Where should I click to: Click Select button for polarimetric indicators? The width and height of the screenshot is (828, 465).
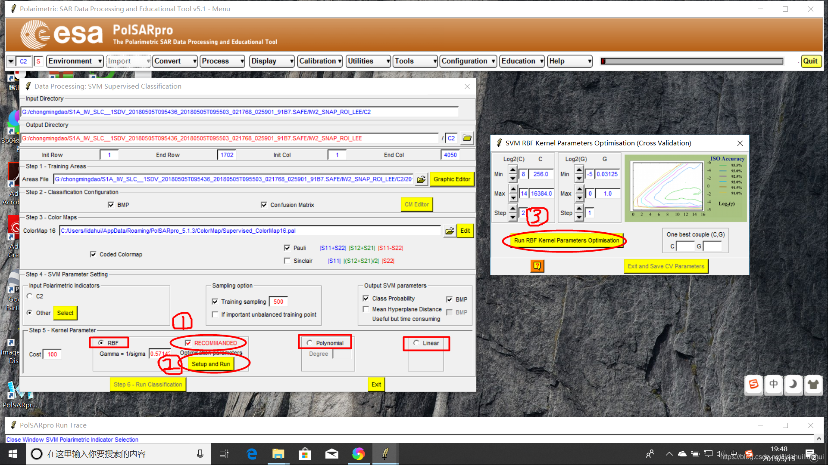pos(65,313)
